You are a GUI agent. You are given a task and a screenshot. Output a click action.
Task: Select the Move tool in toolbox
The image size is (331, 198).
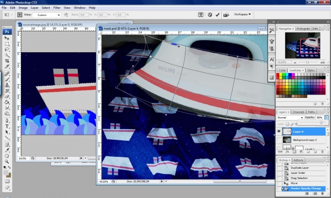tap(7, 38)
